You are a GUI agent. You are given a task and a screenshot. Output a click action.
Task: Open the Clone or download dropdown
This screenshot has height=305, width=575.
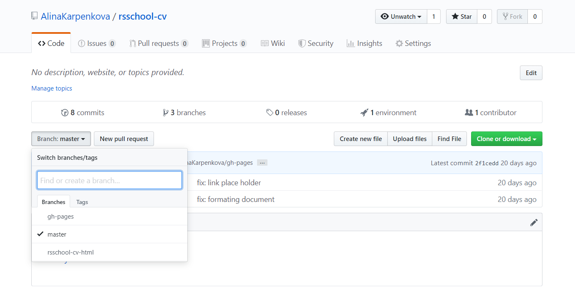[506, 139]
